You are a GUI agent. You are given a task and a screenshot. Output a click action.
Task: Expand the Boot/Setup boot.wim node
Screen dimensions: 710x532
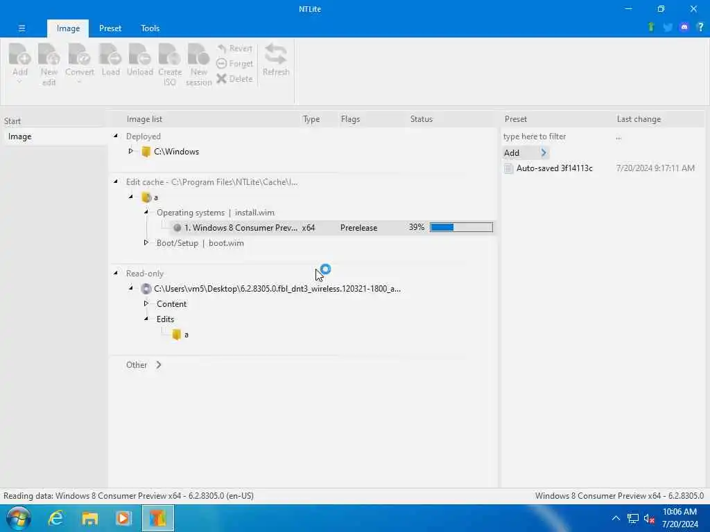click(146, 242)
